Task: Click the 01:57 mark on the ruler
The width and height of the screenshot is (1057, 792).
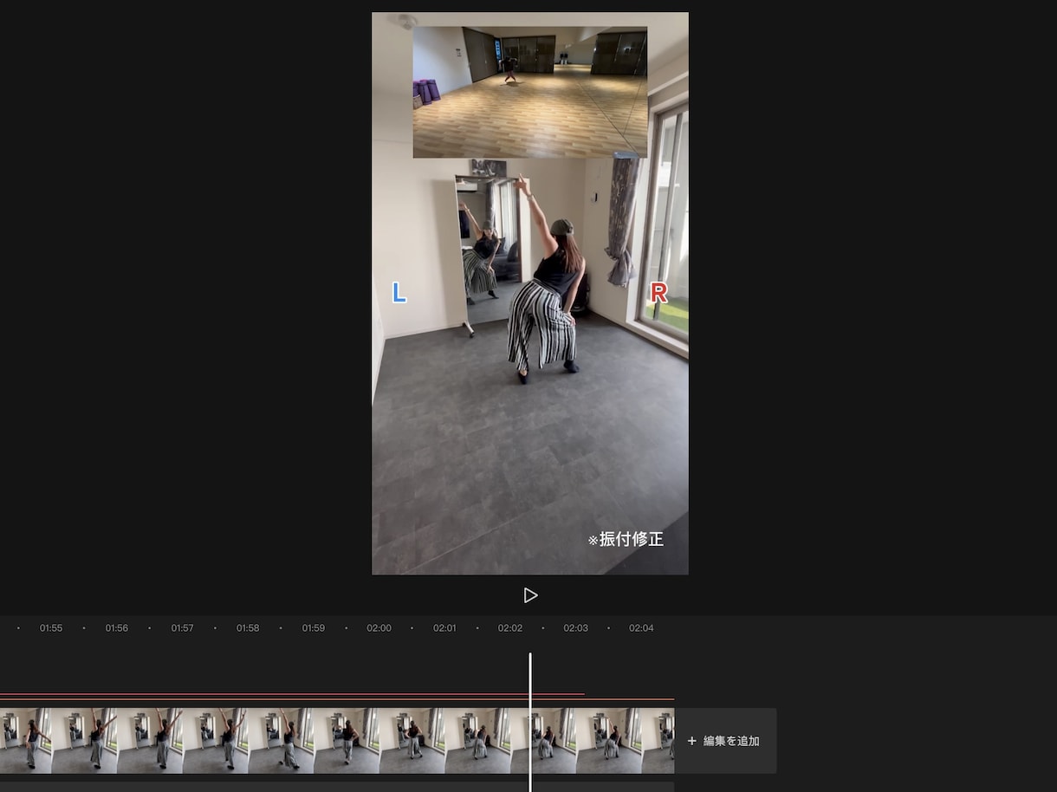Action: click(182, 628)
